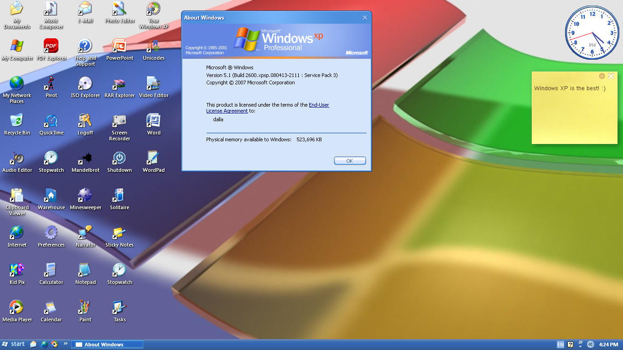Open Help and Support icon

85,52
